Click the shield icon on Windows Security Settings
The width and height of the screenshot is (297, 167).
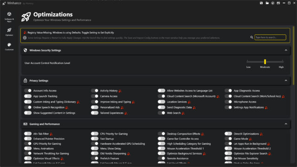(25, 50)
